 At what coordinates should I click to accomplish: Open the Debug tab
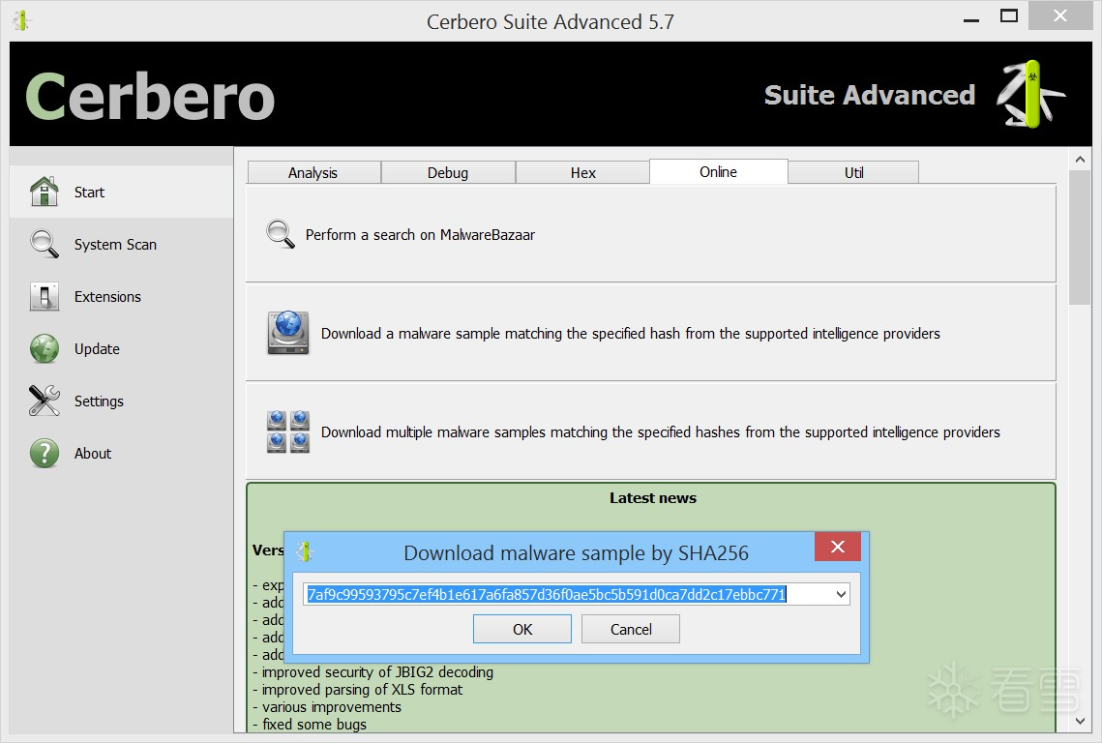pos(448,172)
